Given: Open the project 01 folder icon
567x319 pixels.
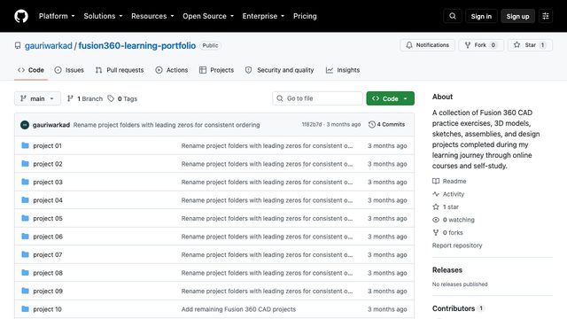Looking at the screenshot, I should pos(25,145).
